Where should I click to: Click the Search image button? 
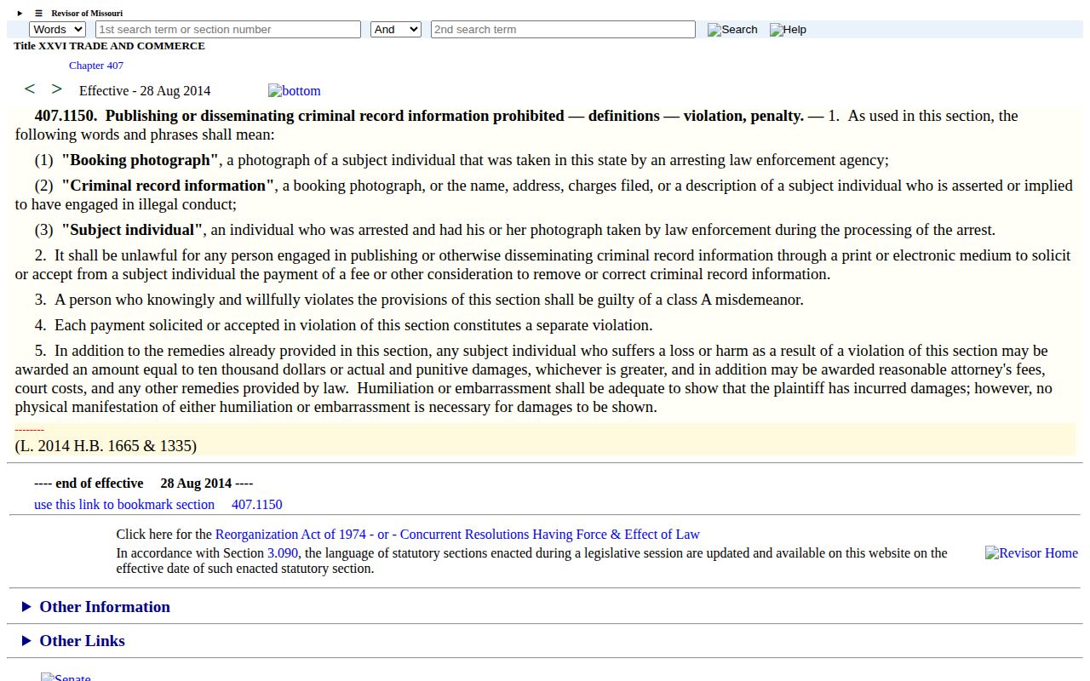pyautogui.click(x=732, y=30)
